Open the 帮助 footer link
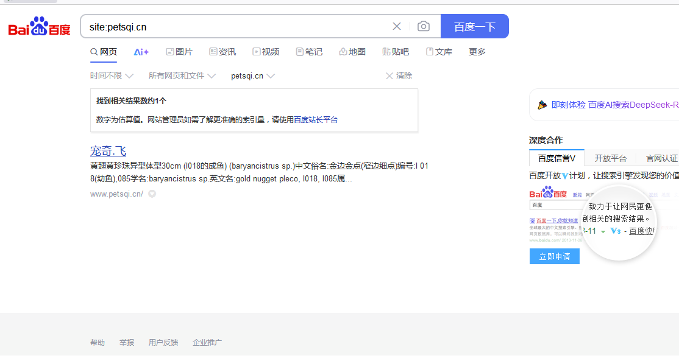The height and width of the screenshot is (361, 679). [x=98, y=342]
